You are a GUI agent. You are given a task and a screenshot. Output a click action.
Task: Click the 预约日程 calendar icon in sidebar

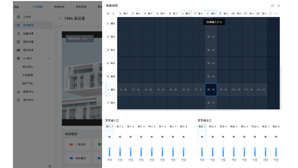coord(19,42)
